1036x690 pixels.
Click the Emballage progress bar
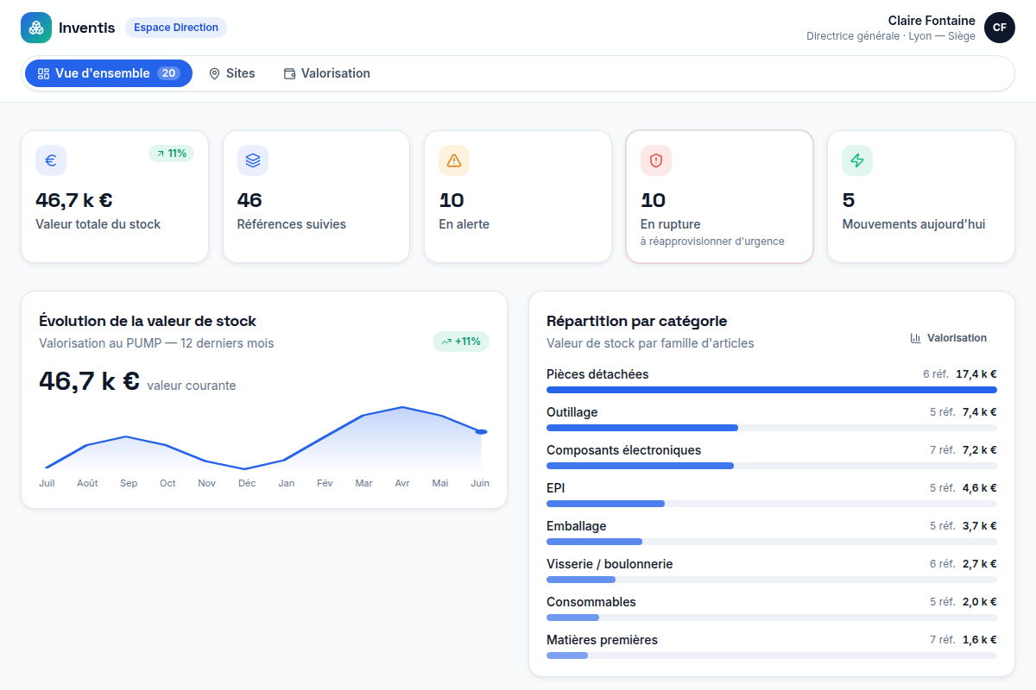(x=772, y=542)
